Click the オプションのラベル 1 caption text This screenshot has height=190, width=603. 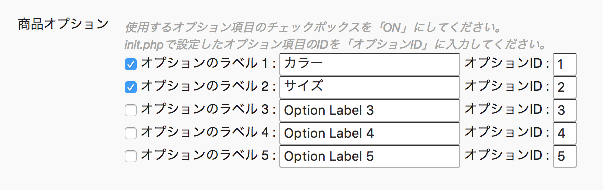coord(208,64)
